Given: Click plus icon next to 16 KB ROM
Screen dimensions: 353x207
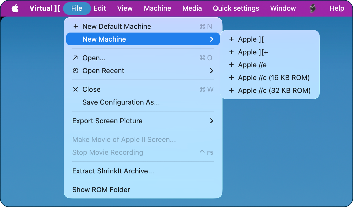Looking at the screenshot, I should [232, 78].
